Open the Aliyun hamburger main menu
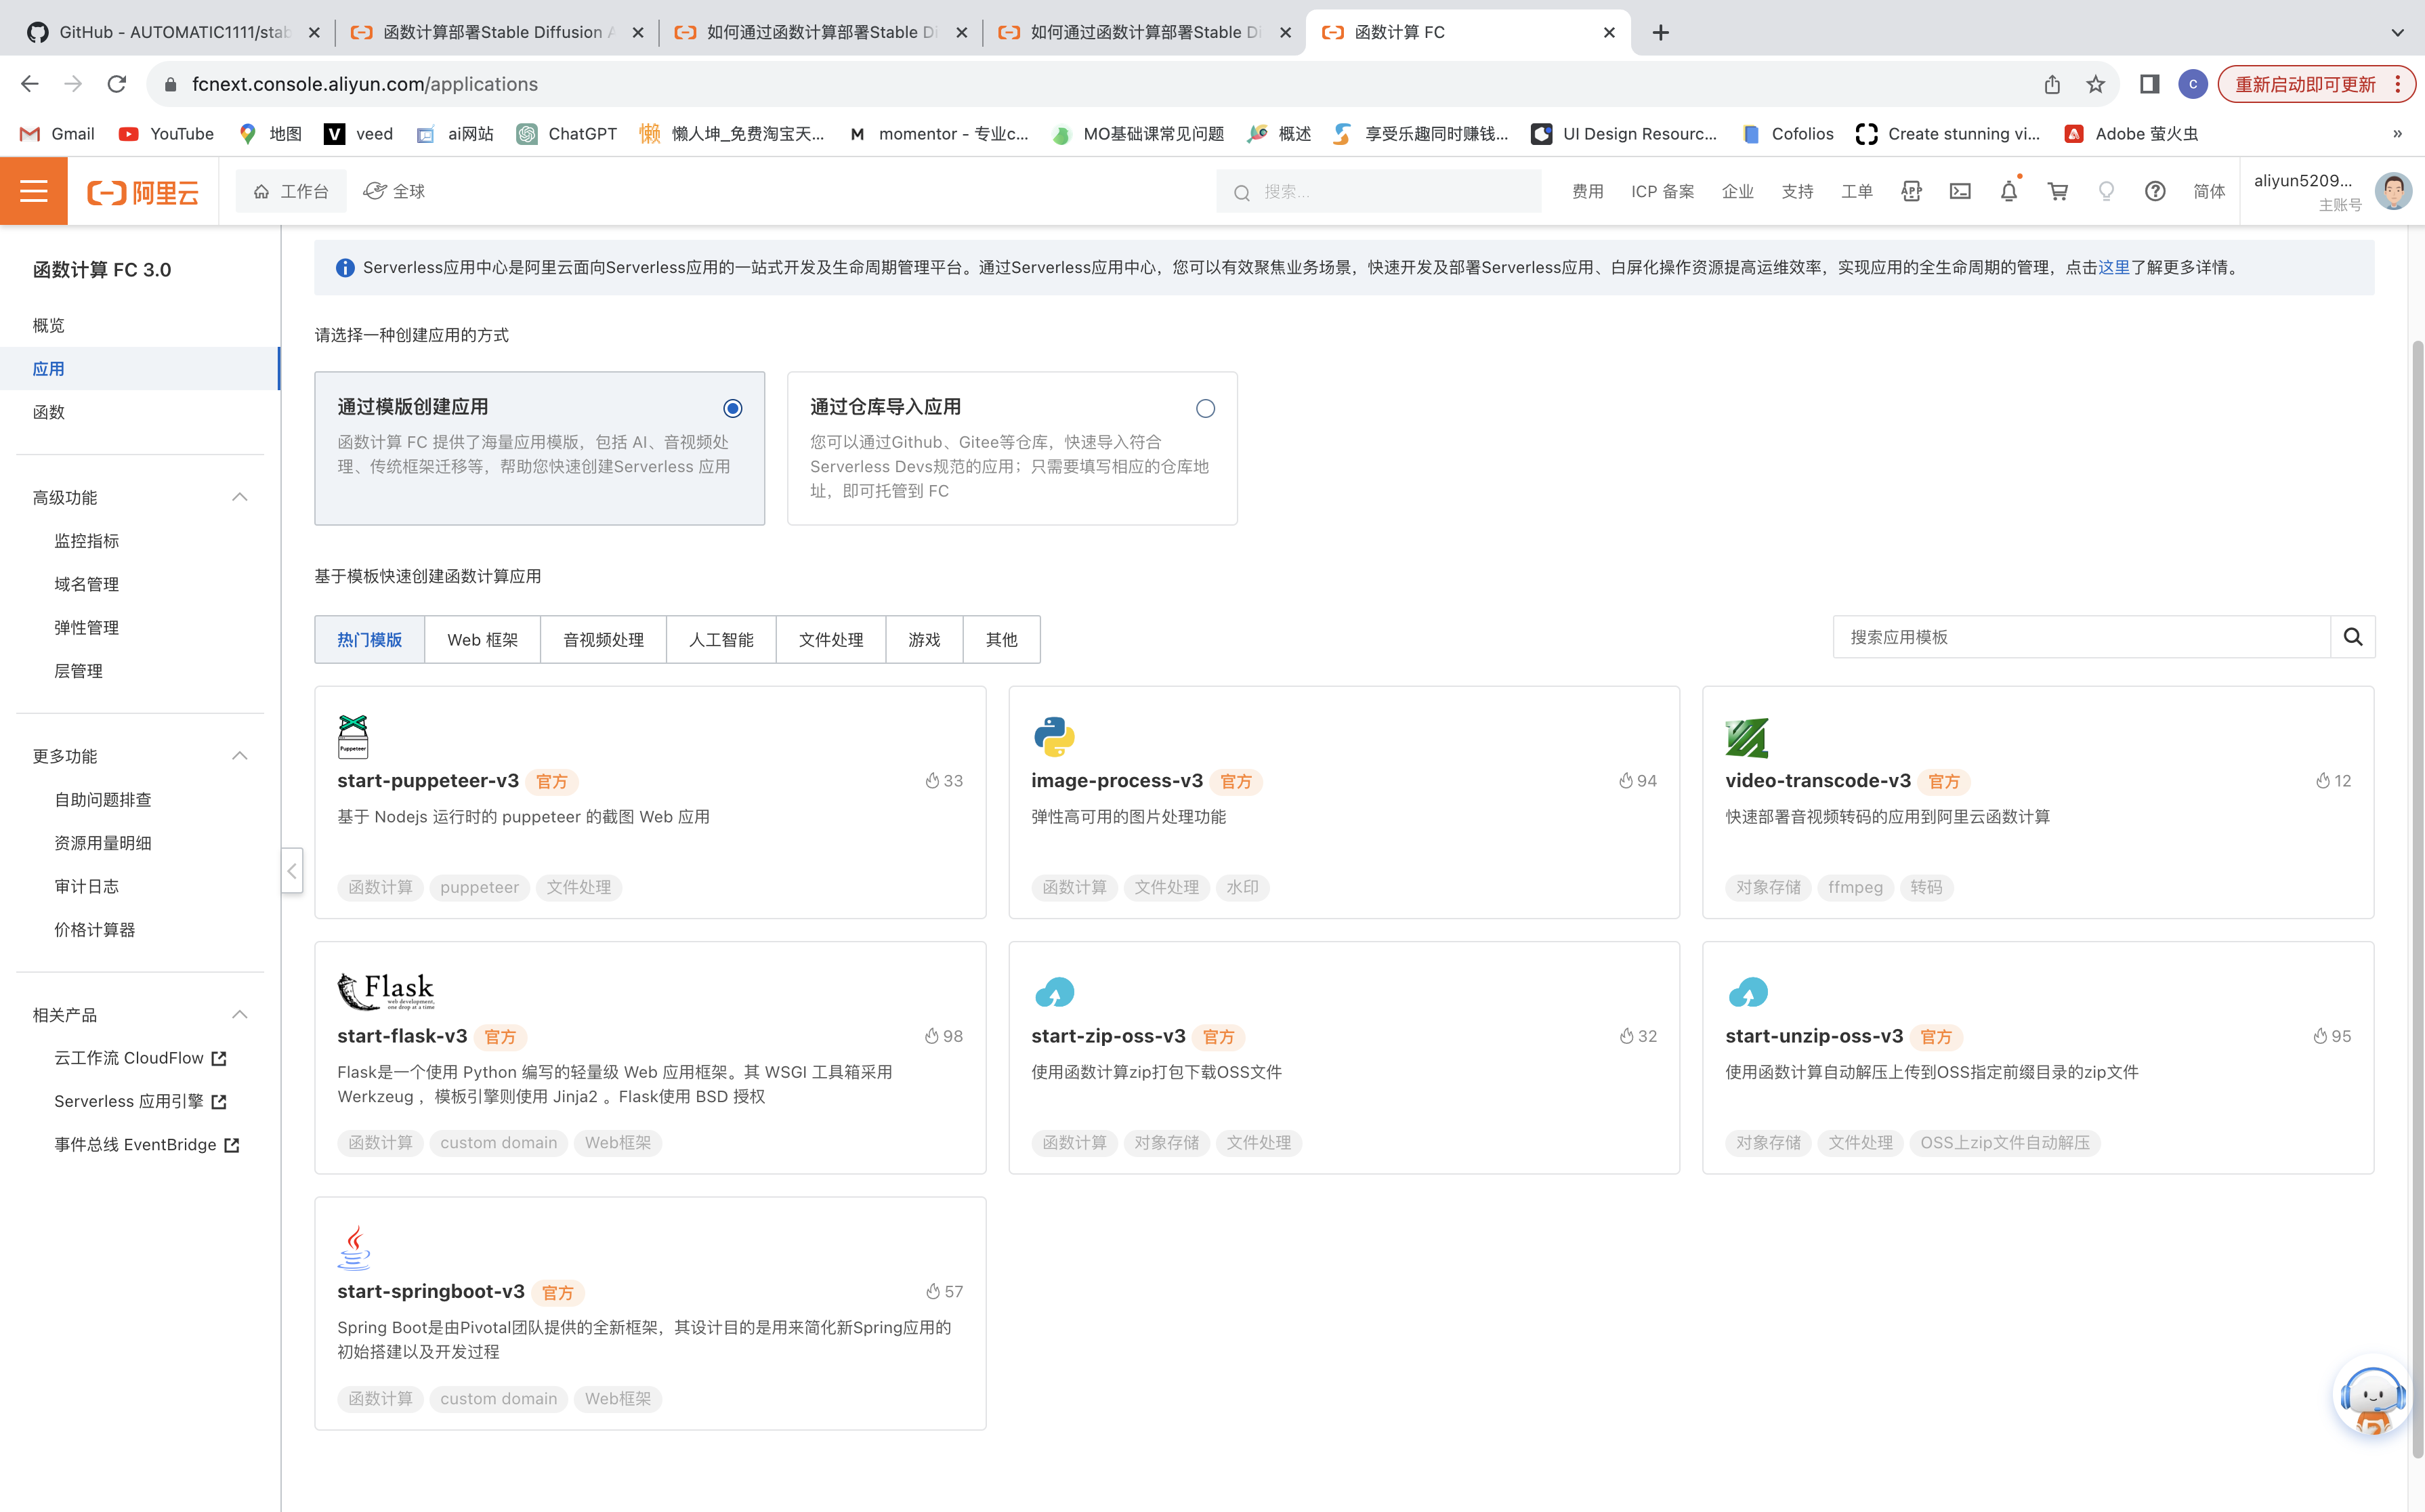The width and height of the screenshot is (2425, 1512). tap(33, 191)
